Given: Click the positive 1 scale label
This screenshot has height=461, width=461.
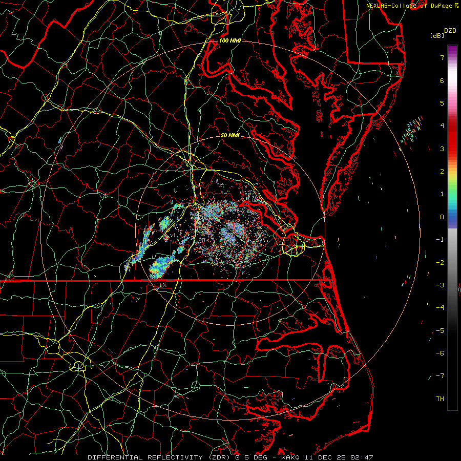Looking at the screenshot, I should 442,194.
